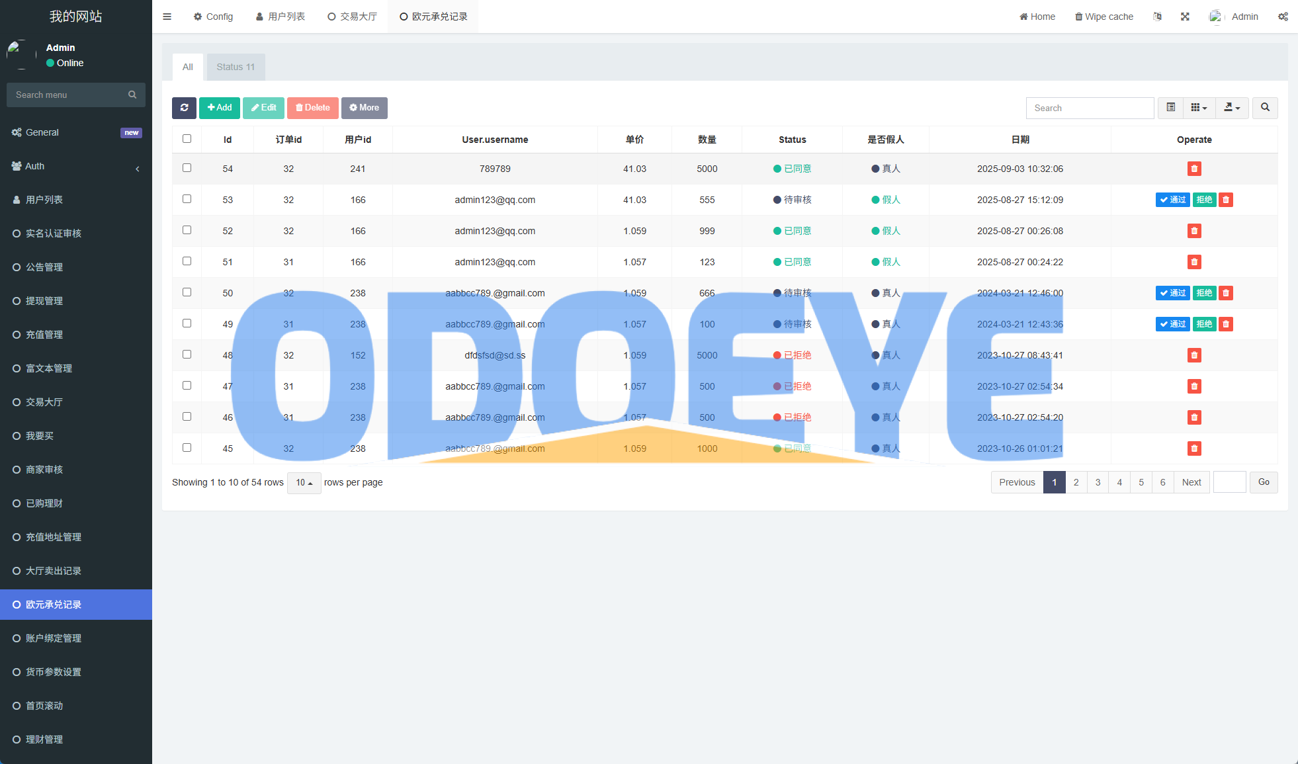This screenshot has width=1298, height=764.
Task: Enter fullscreen mode via the expand icon
Action: pyautogui.click(x=1185, y=17)
